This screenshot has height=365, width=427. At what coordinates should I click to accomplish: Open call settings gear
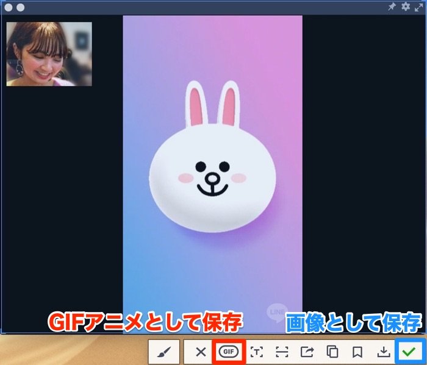coord(406,7)
